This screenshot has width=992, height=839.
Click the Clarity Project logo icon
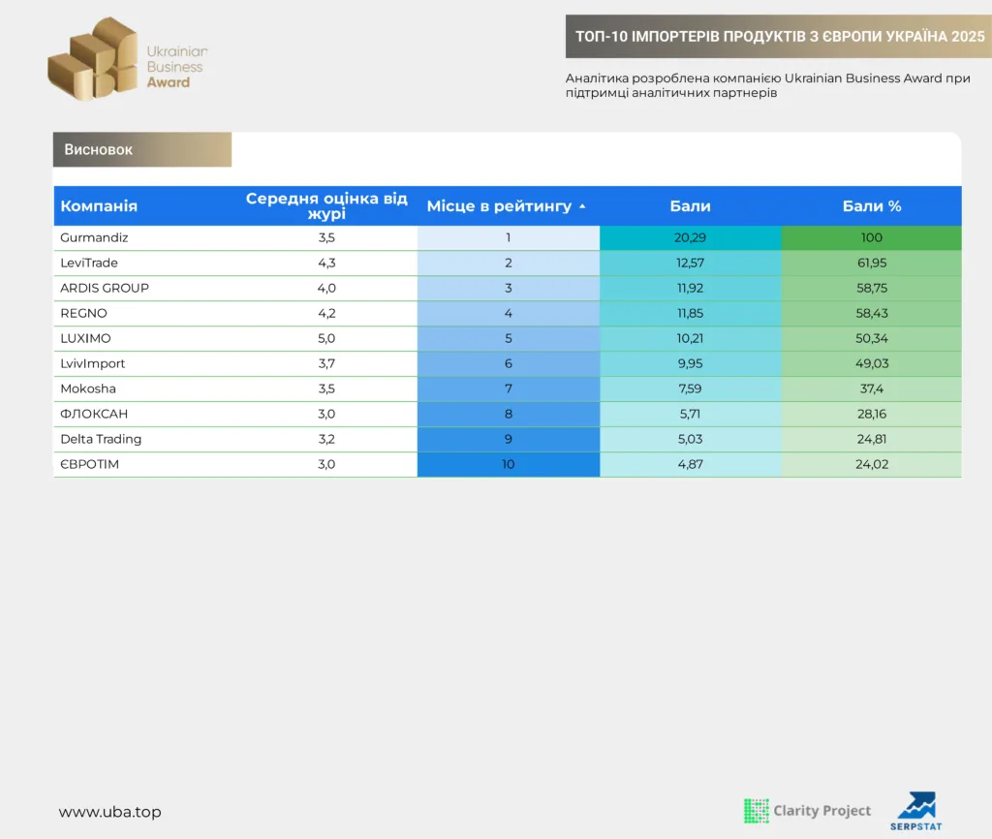coord(756,811)
